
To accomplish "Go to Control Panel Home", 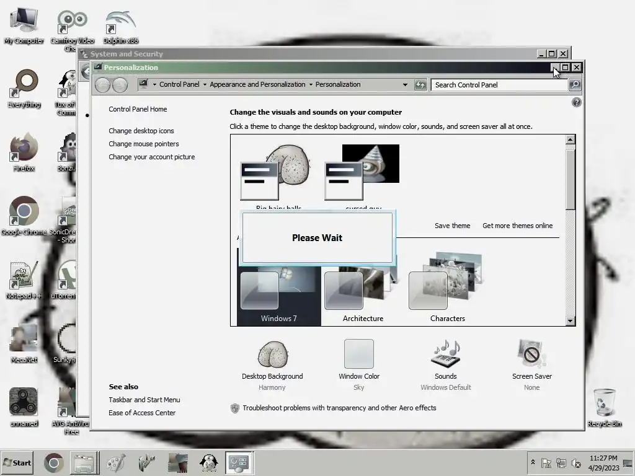I will click(x=138, y=109).
